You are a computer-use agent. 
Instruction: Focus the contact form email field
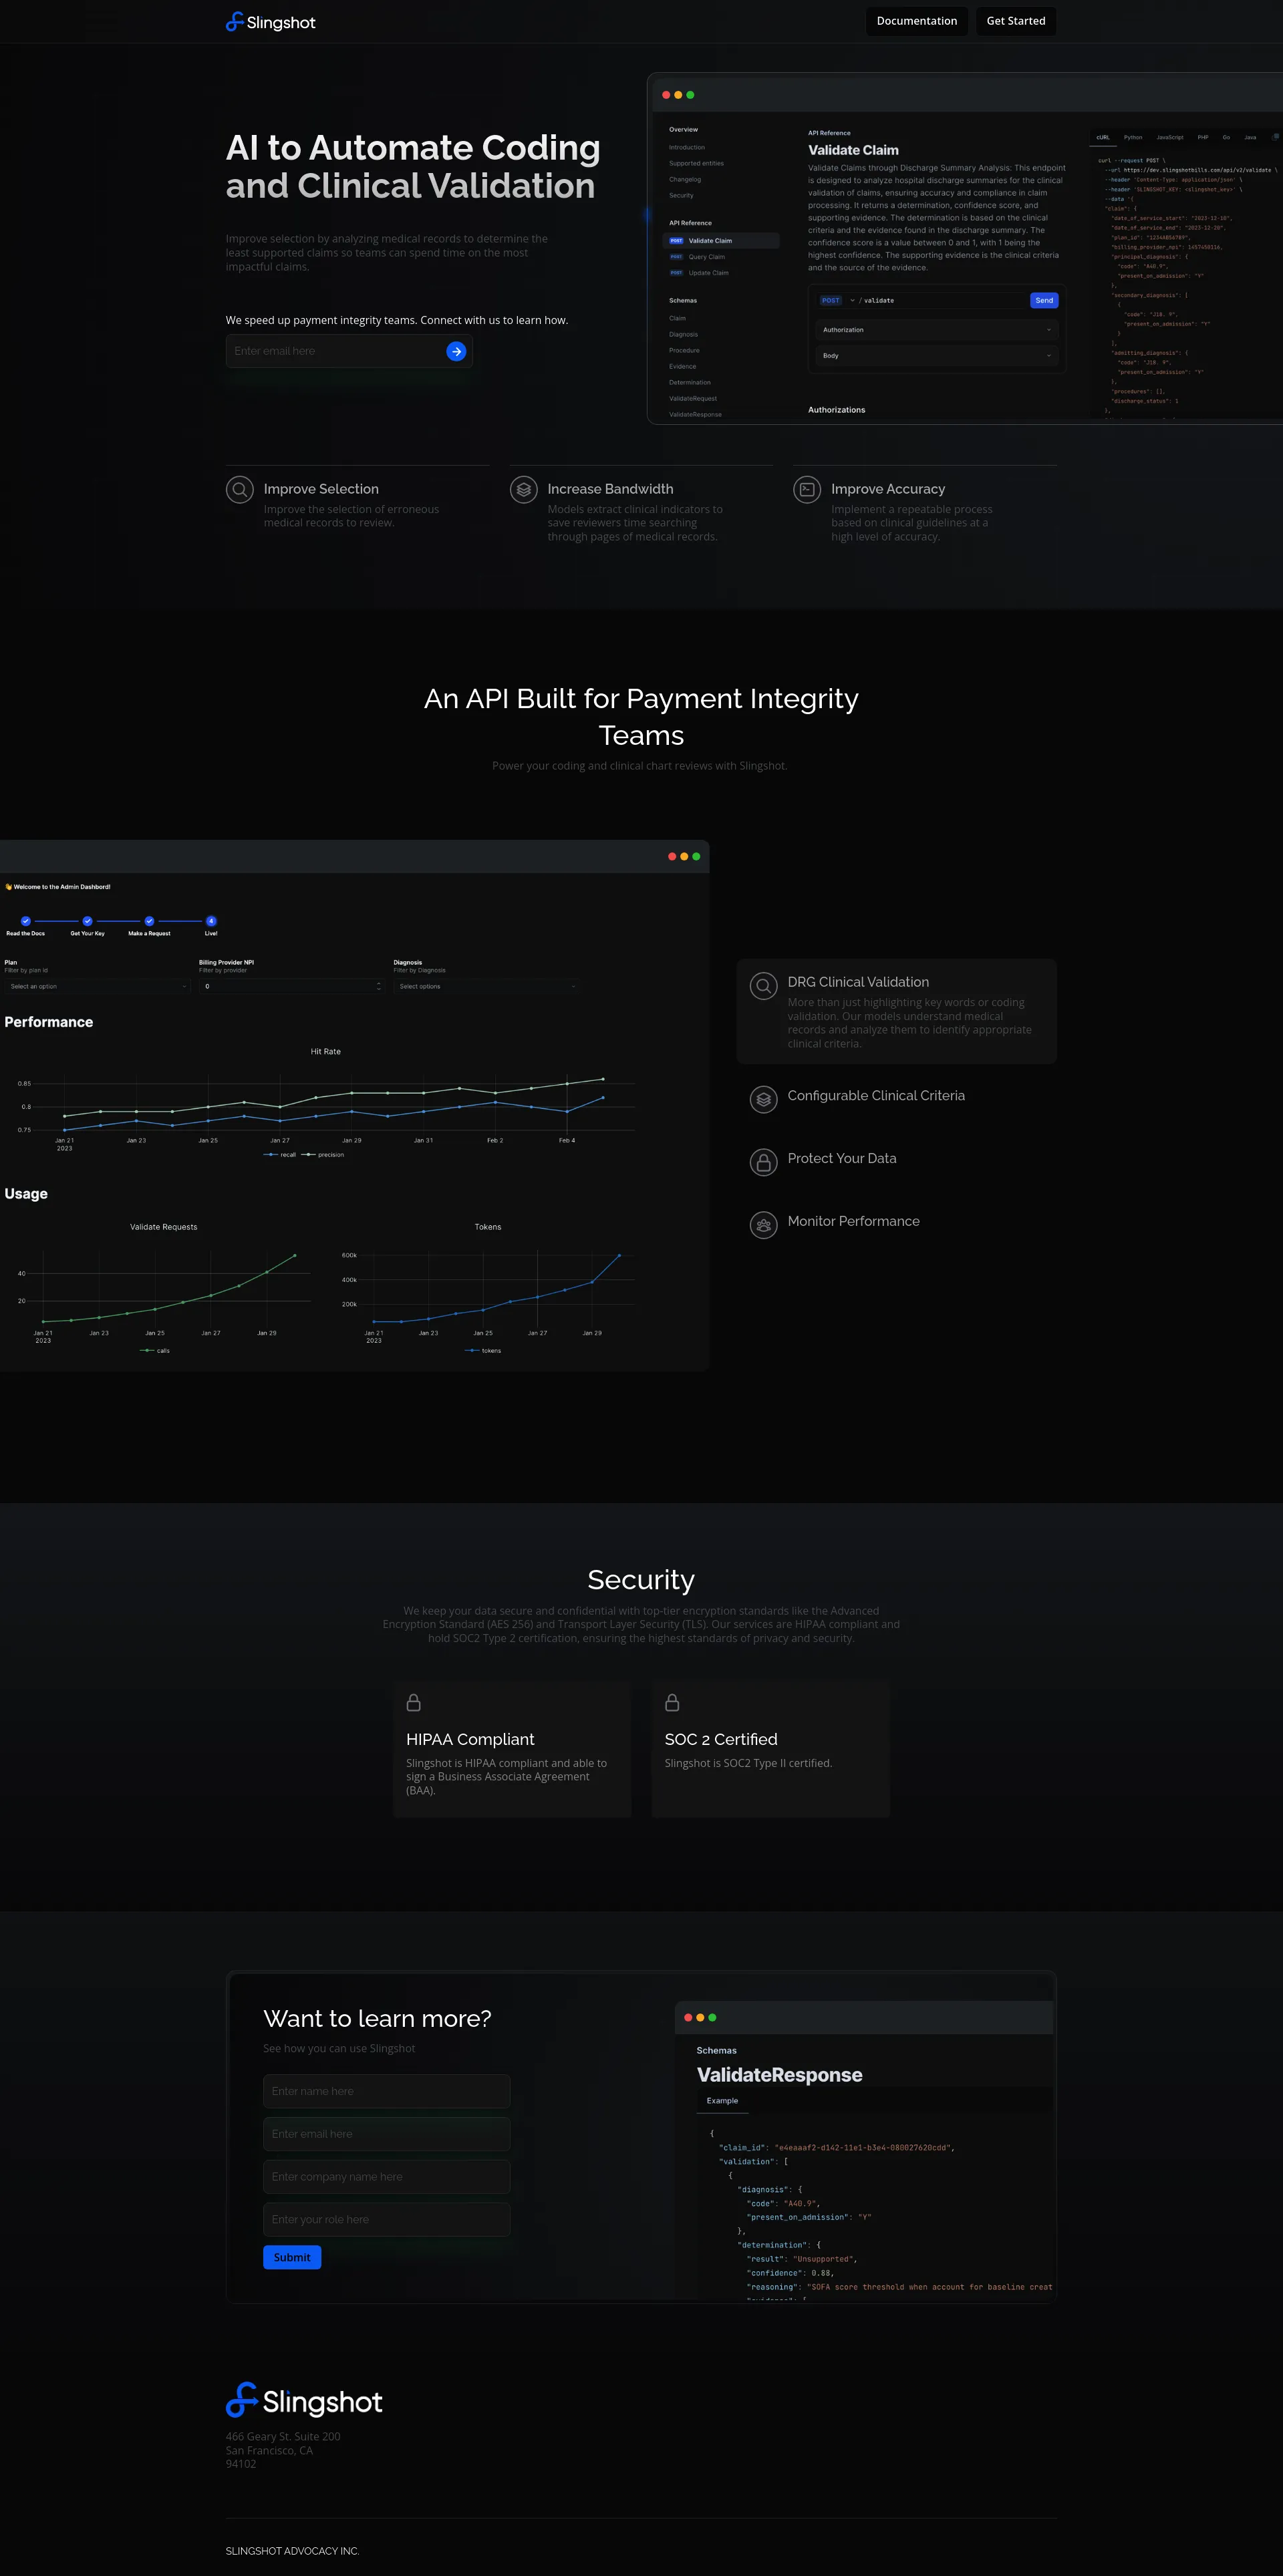click(x=387, y=2134)
